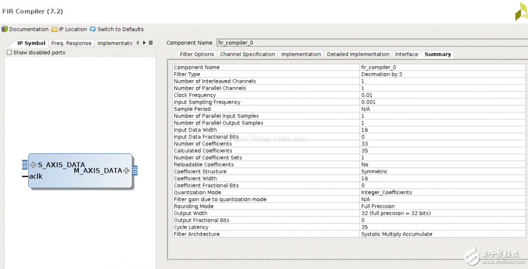The image size is (528, 269).
Task: Click the Xilinx logo in top corner
Action: click(x=521, y=11)
